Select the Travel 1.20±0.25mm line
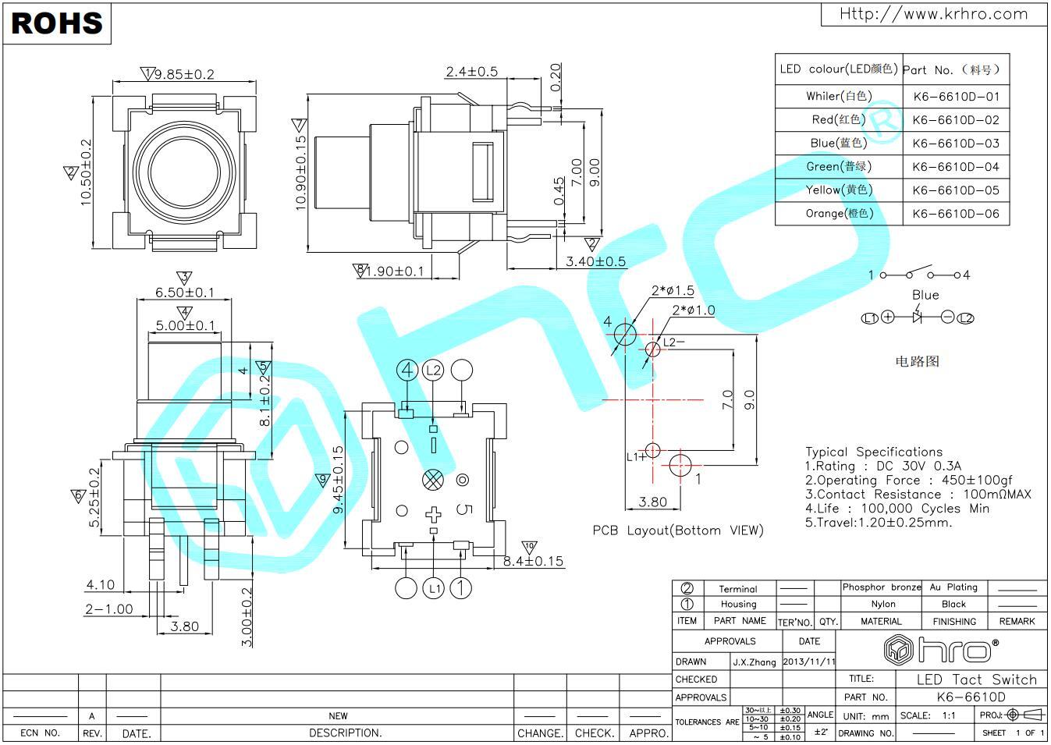This screenshot has width=1051, height=745. coord(879,522)
